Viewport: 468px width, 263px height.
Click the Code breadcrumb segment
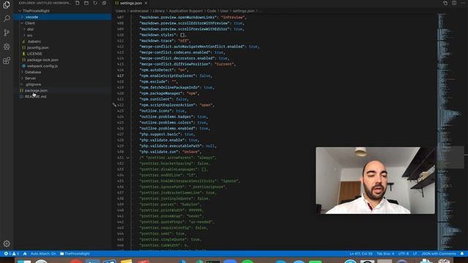[x=211, y=11]
